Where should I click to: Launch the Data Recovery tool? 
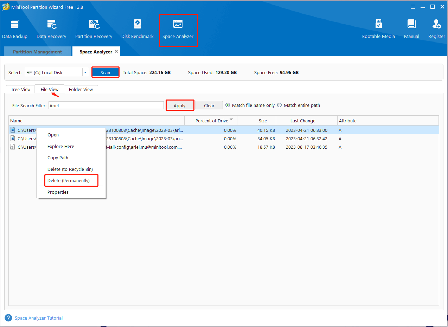51,29
